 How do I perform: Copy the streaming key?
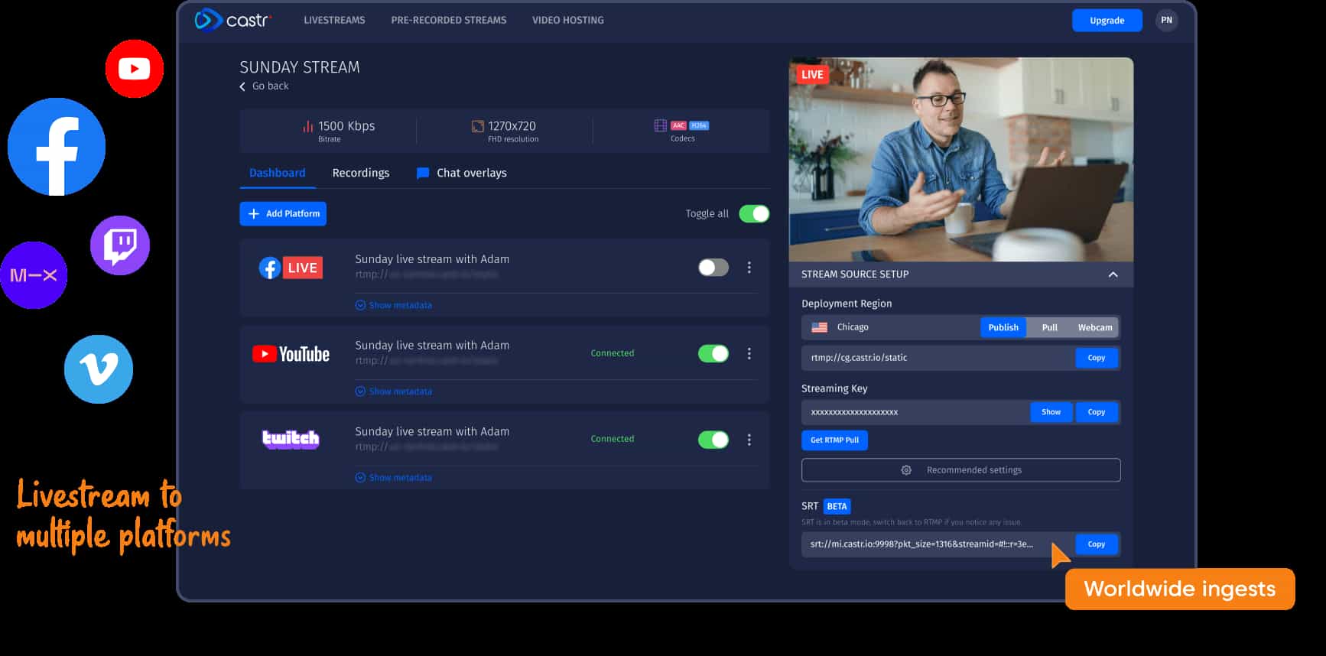click(x=1097, y=412)
